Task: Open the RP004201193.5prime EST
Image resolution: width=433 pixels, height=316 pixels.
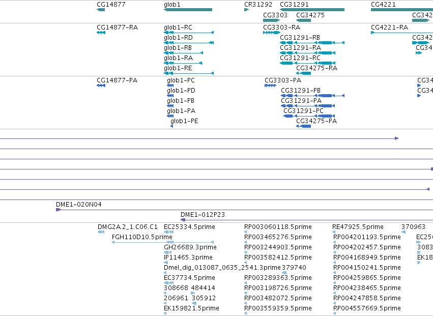Action: tap(367, 237)
